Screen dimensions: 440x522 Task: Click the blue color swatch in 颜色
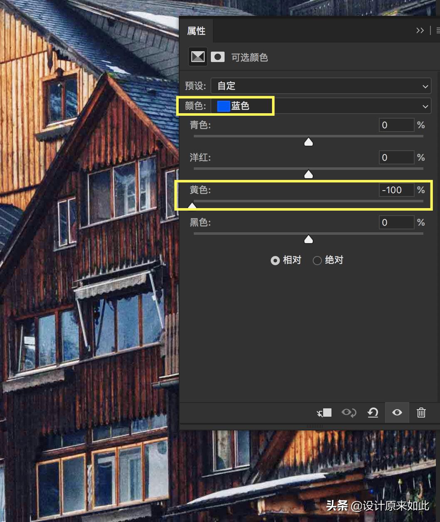223,106
